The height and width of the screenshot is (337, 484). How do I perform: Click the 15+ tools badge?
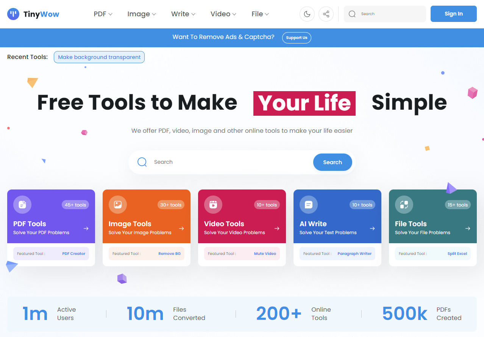[x=457, y=205]
